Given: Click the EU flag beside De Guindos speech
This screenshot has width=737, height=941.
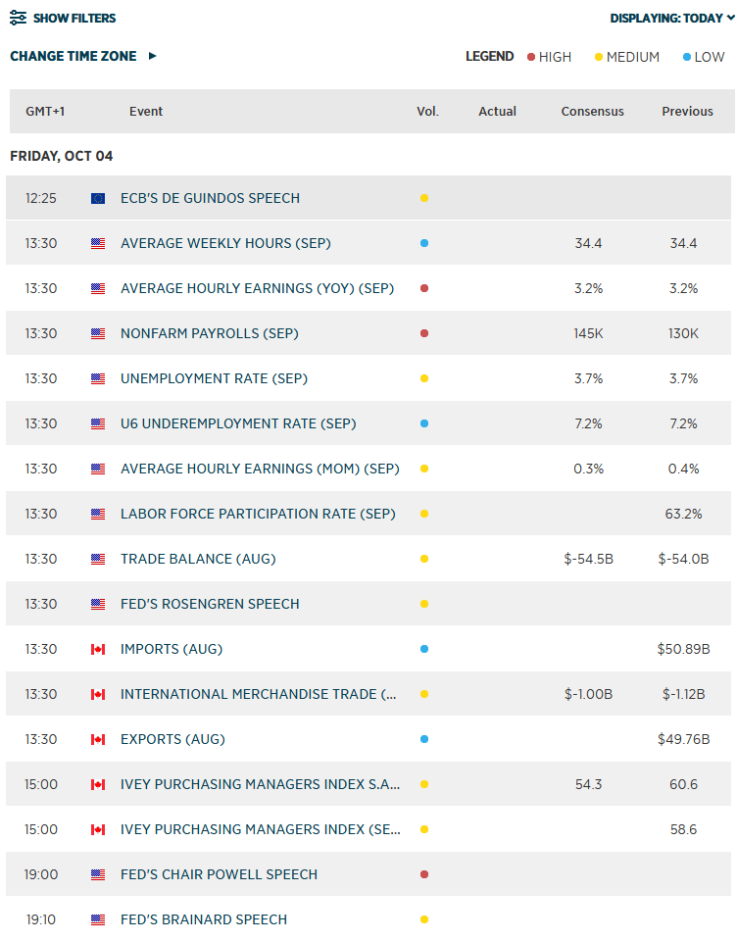Looking at the screenshot, I should 98,198.
